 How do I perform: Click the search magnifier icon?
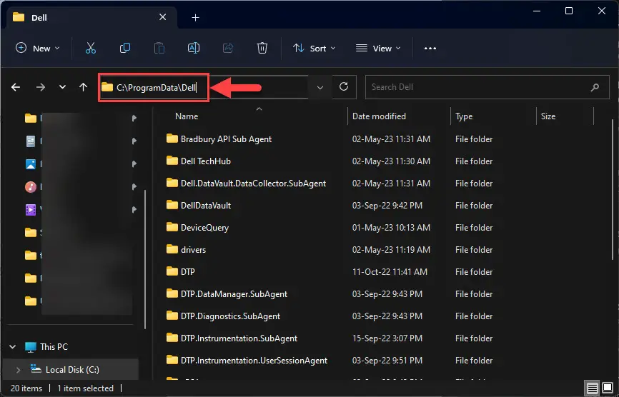[595, 88]
